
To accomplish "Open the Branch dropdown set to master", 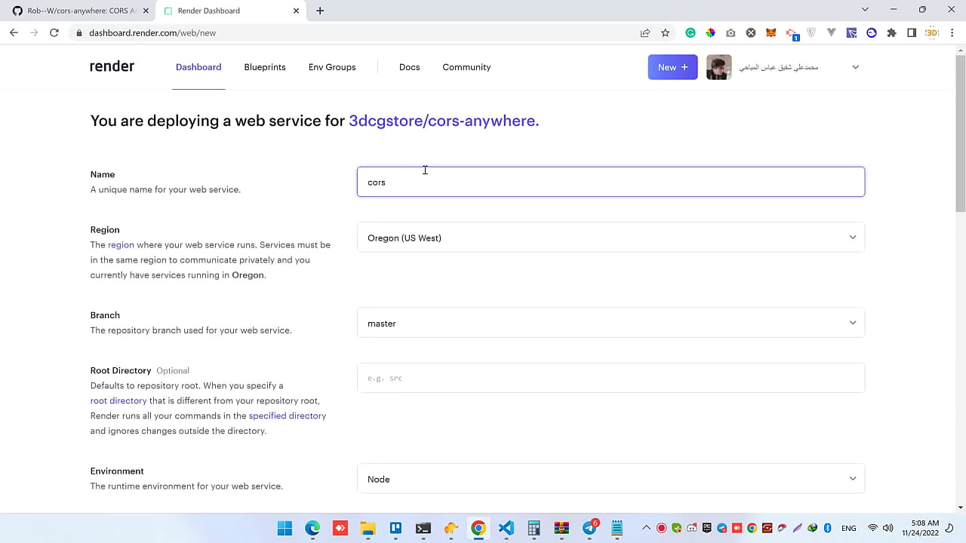I will (x=611, y=323).
